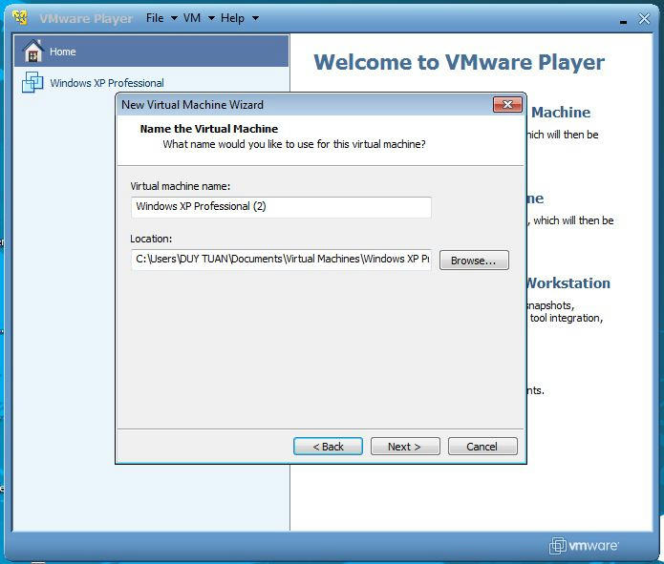664x564 pixels.
Task: Expand the File menu dropdown arrow
Action: tap(174, 19)
